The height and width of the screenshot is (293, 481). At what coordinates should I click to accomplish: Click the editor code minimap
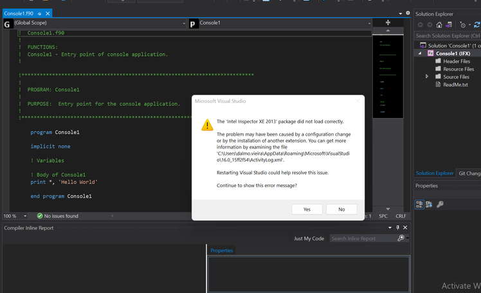click(x=388, y=76)
